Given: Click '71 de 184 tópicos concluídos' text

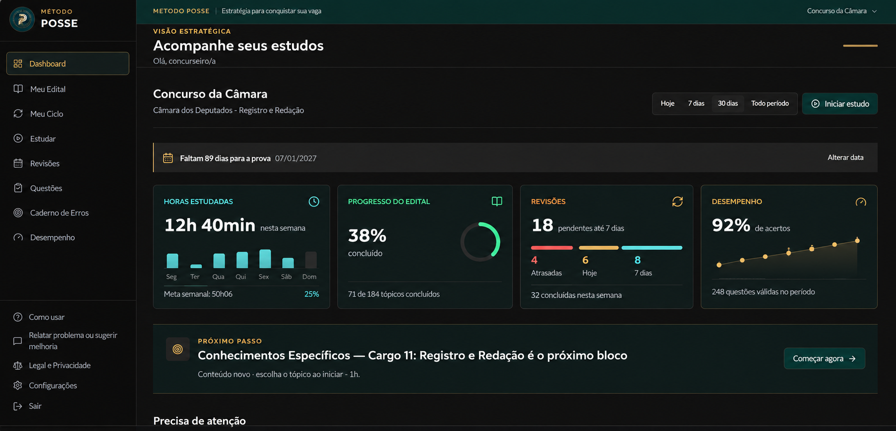Looking at the screenshot, I should (394, 294).
